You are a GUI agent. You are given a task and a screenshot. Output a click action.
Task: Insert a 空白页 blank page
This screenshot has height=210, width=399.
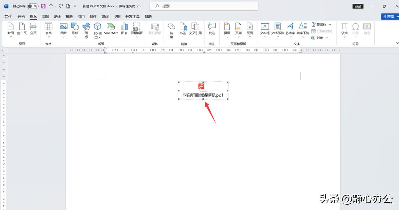pos(22,29)
